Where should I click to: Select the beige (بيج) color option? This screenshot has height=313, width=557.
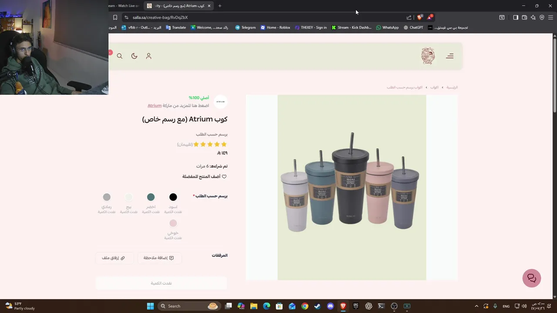coord(129,197)
